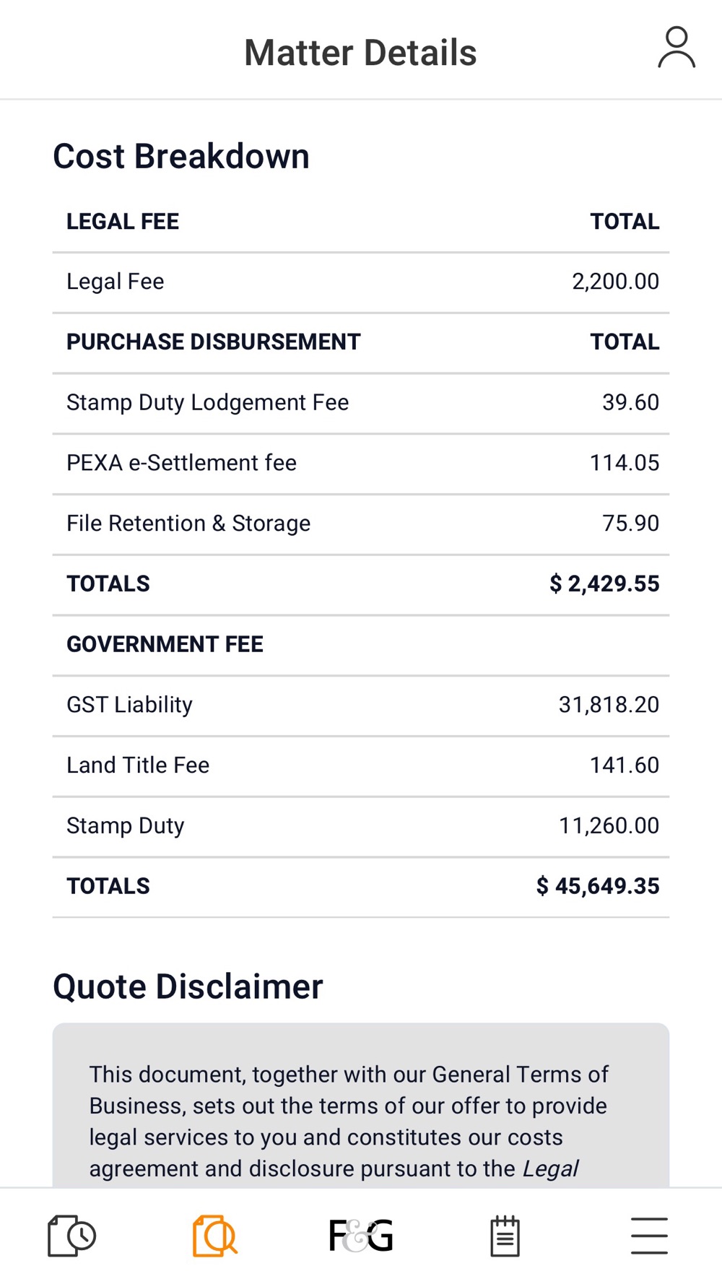Click the PURCHASE DISBURSEMENT header row

[361, 342]
